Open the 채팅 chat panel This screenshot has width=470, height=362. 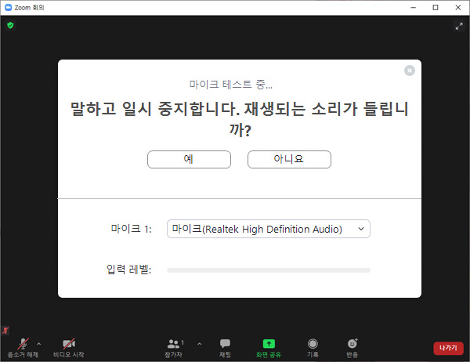point(225,345)
